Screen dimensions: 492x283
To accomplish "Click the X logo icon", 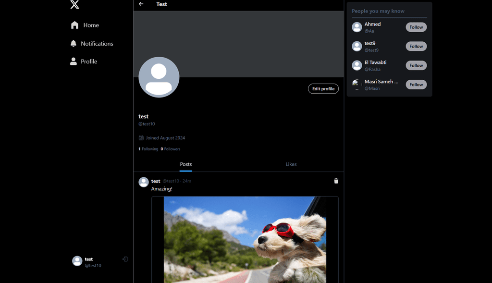I will (74, 4).
